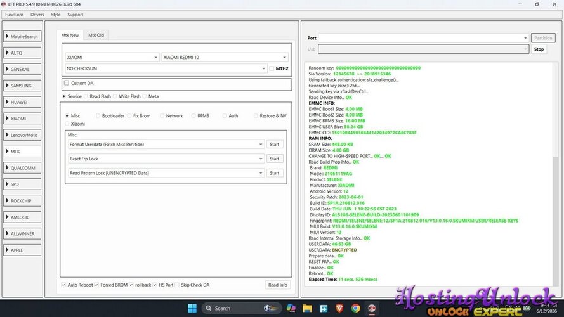Open the Functions menu
Viewport: 564px width, 317px height.
[x=15, y=15]
